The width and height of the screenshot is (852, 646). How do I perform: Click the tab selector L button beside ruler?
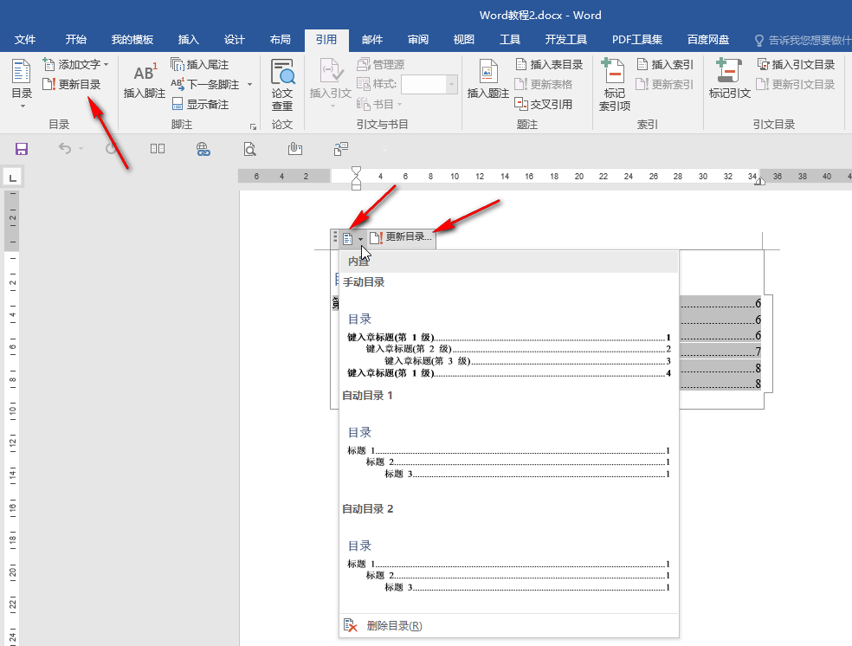[x=13, y=178]
